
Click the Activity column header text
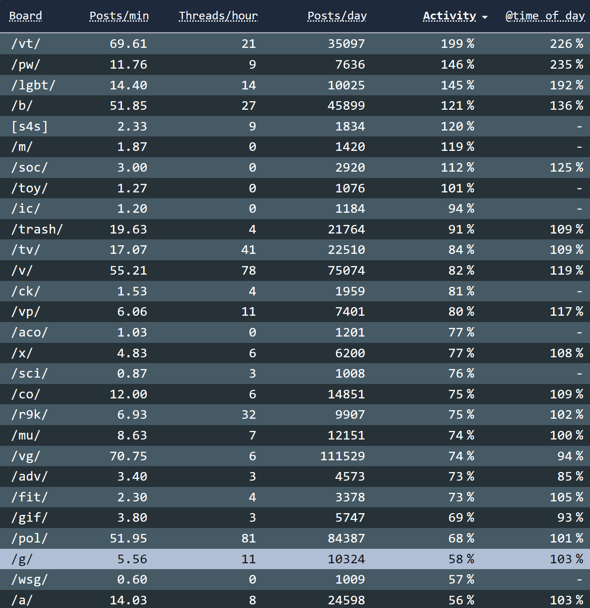tap(450, 16)
